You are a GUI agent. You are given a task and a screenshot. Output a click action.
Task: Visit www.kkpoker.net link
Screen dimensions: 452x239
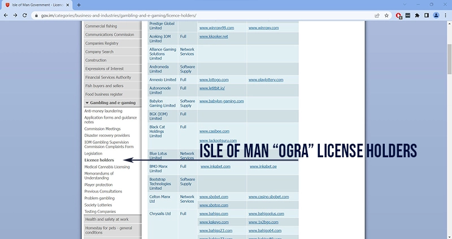[214, 37]
